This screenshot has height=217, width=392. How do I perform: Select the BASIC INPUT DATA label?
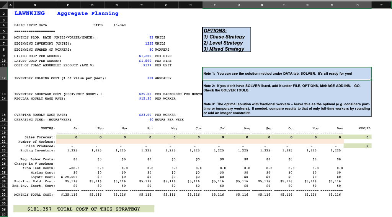click(31, 25)
